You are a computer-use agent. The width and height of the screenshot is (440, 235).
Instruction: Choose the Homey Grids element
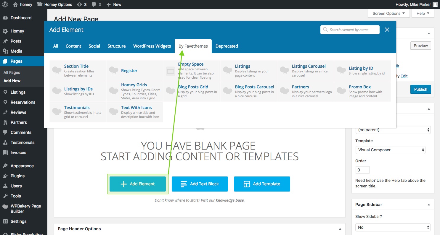click(134, 91)
